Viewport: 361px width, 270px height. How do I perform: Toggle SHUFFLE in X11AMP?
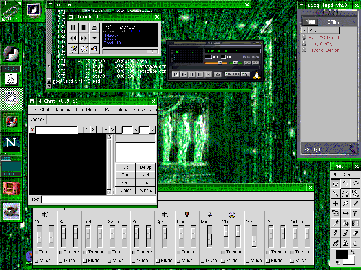232,74
